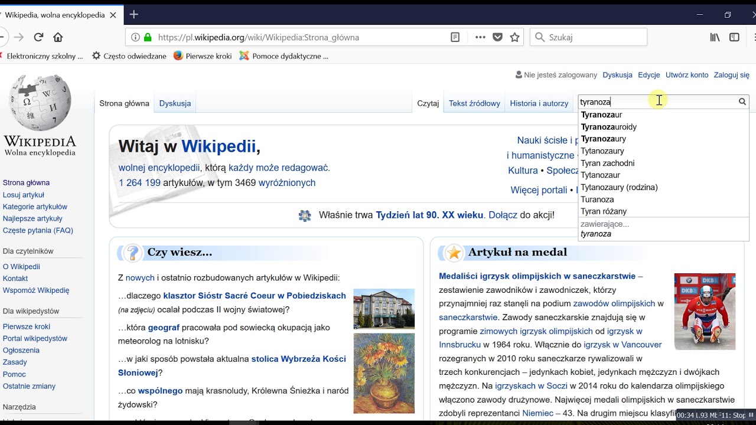Switch to Strona główna tab
The image size is (756, 425).
coord(124,103)
